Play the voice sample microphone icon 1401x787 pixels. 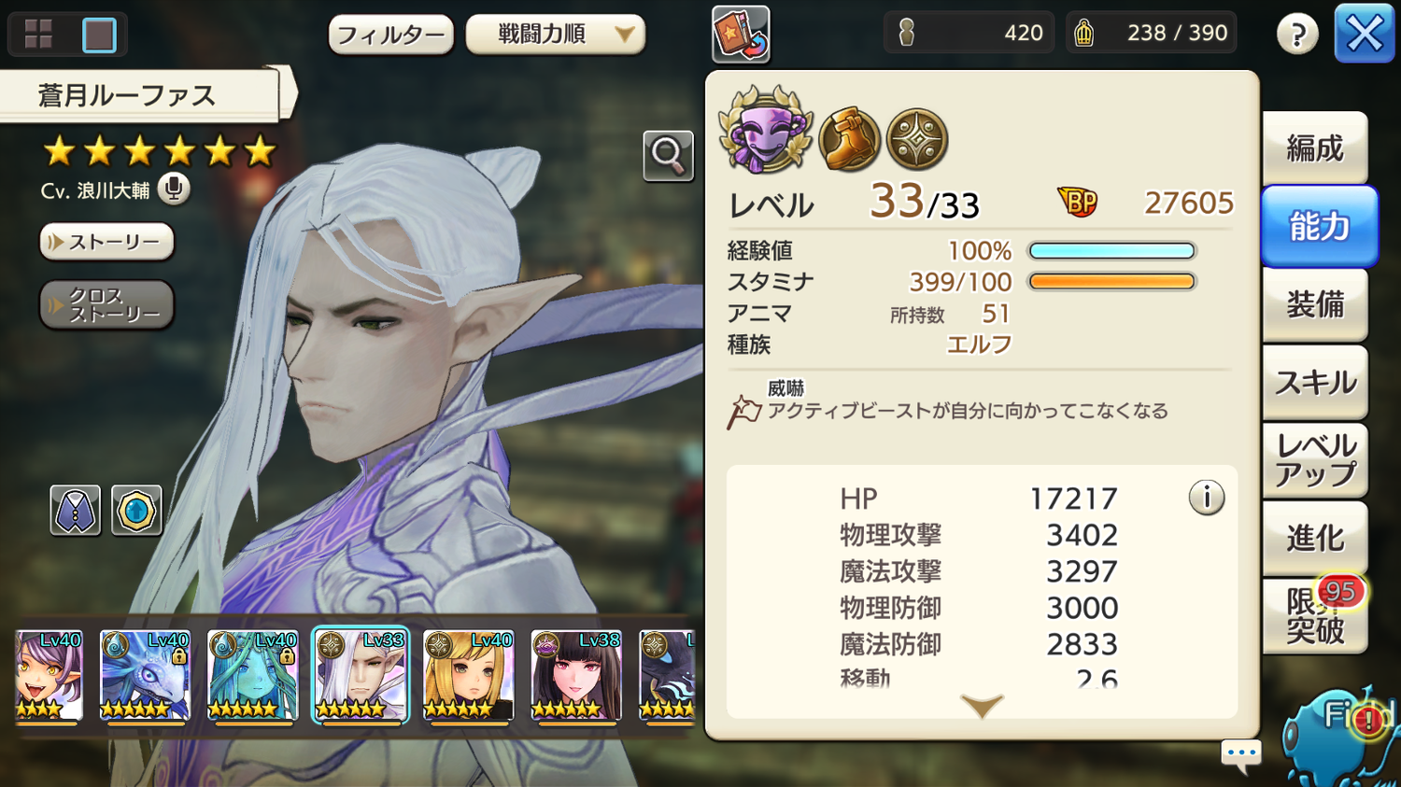tap(173, 189)
